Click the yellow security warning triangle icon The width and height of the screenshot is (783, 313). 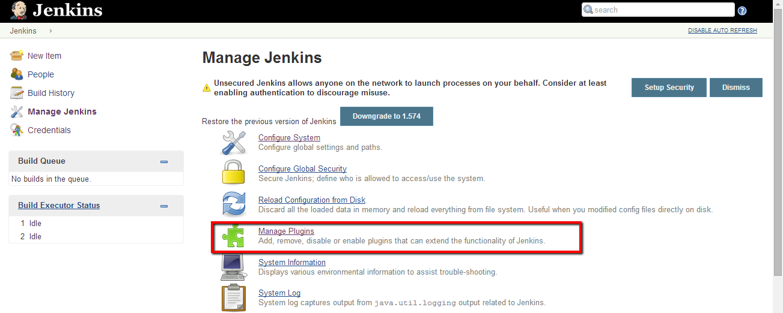click(207, 88)
